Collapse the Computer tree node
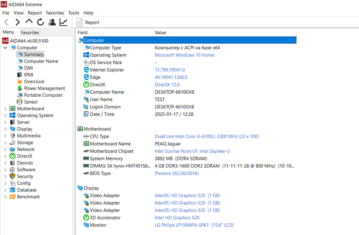 point(5,48)
